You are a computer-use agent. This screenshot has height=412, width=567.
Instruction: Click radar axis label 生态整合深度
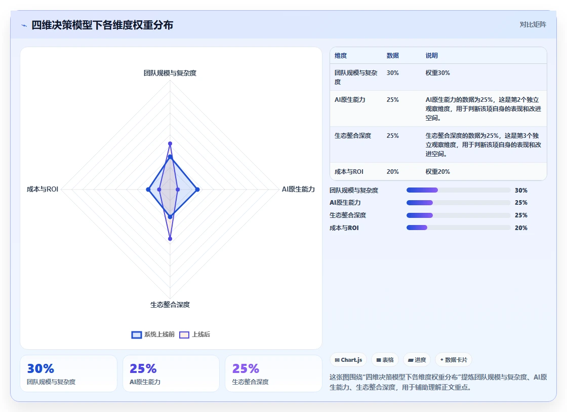(x=170, y=305)
